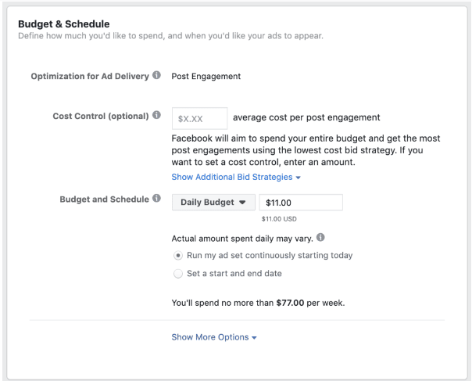Click the 'Cost Control (optional)' label
472x381 pixels.
coord(101,116)
